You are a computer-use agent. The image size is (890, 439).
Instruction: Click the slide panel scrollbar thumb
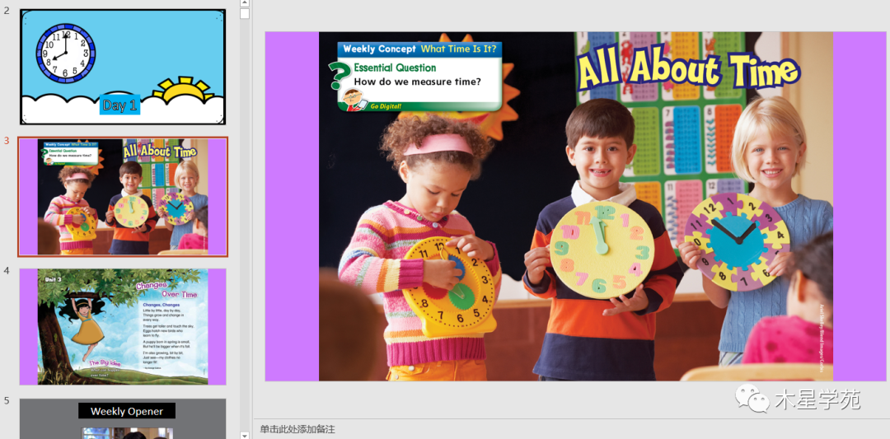(245, 13)
